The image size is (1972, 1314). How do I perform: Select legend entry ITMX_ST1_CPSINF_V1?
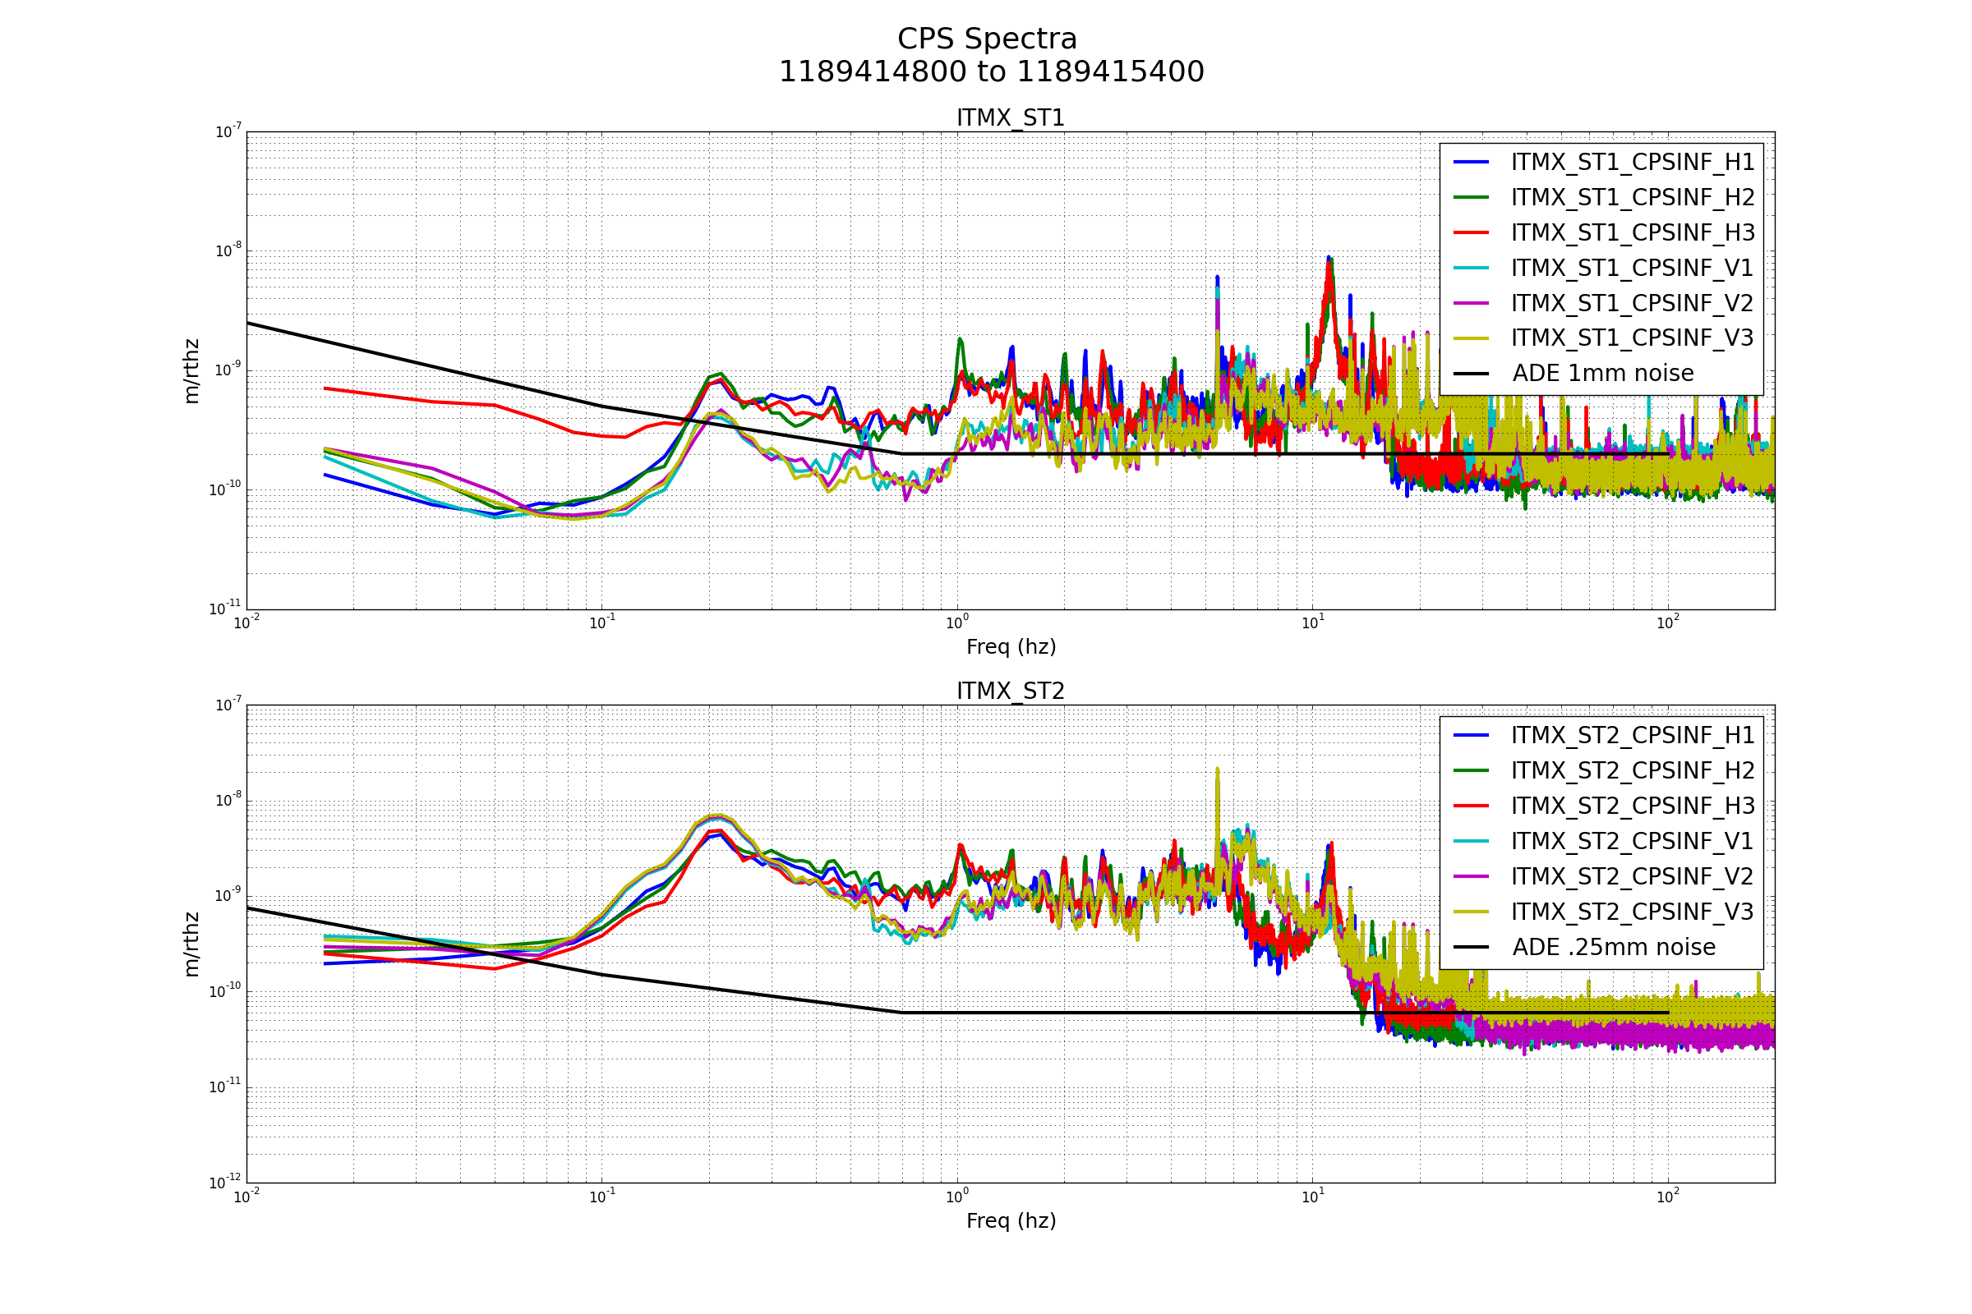1604,268
